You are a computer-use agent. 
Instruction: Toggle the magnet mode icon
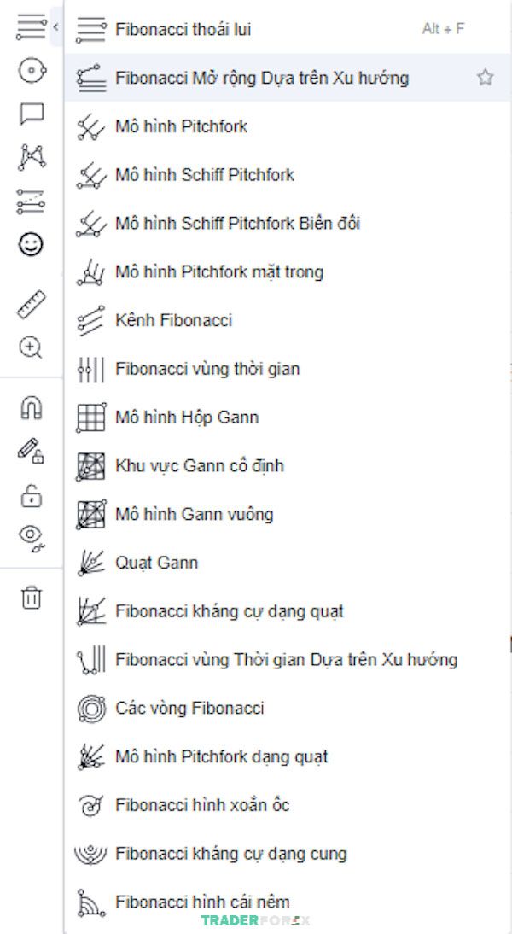(32, 408)
